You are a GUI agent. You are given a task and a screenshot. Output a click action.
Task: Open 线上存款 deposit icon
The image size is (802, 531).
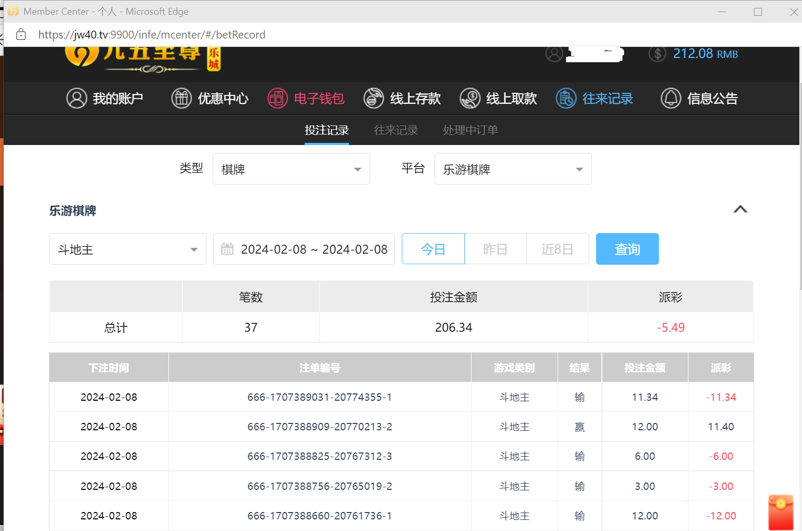tap(374, 99)
